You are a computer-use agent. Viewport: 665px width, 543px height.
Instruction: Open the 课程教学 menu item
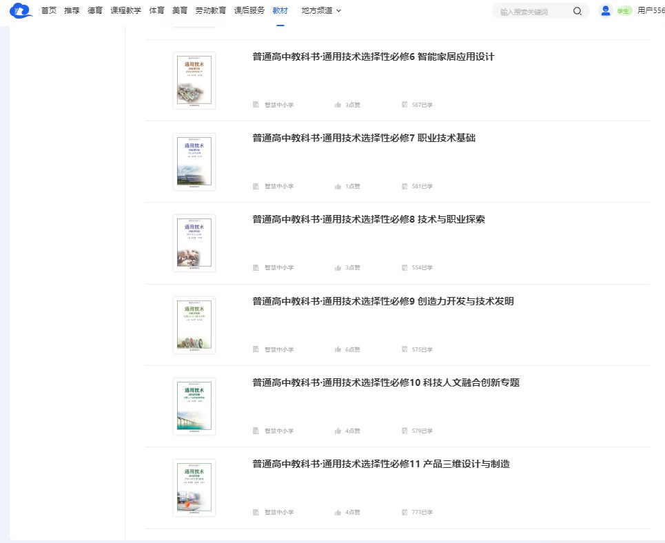125,10
